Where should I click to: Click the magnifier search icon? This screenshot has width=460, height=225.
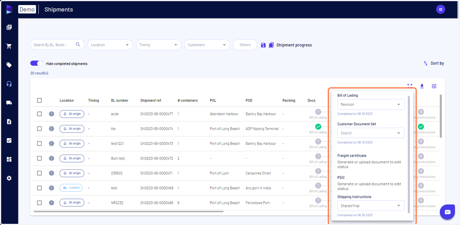point(78,44)
